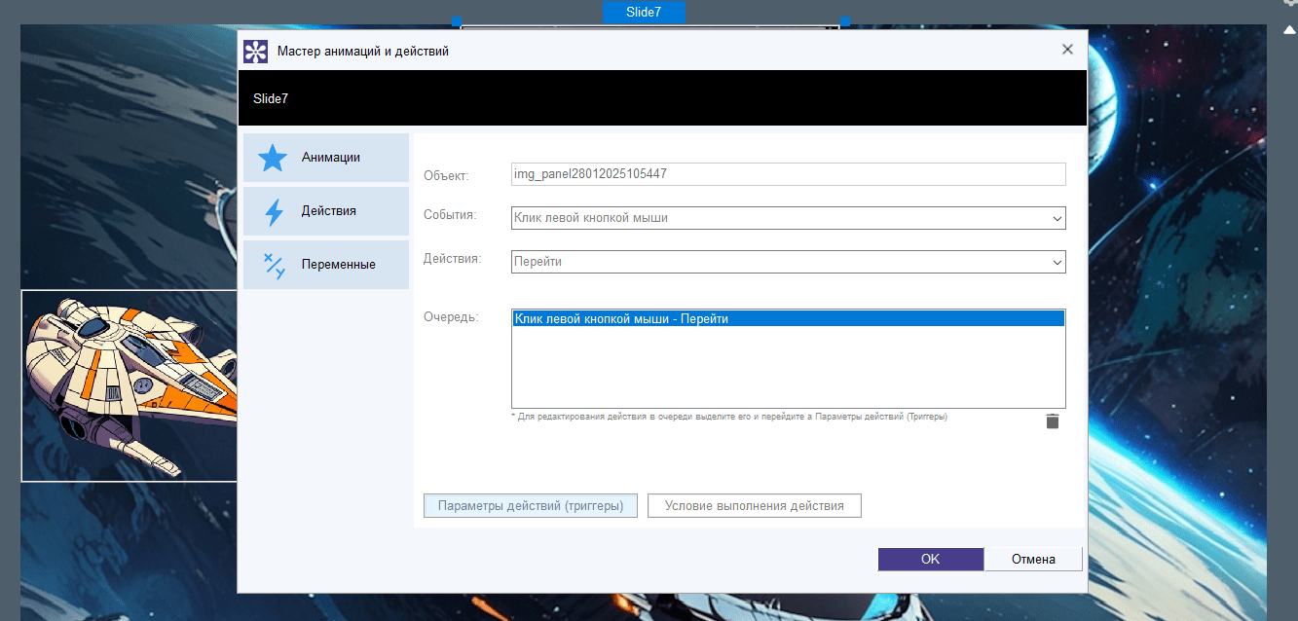The height and width of the screenshot is (621, 1298).
Task: Open Условие выполнения действия
Action: (x=755, y=506)
